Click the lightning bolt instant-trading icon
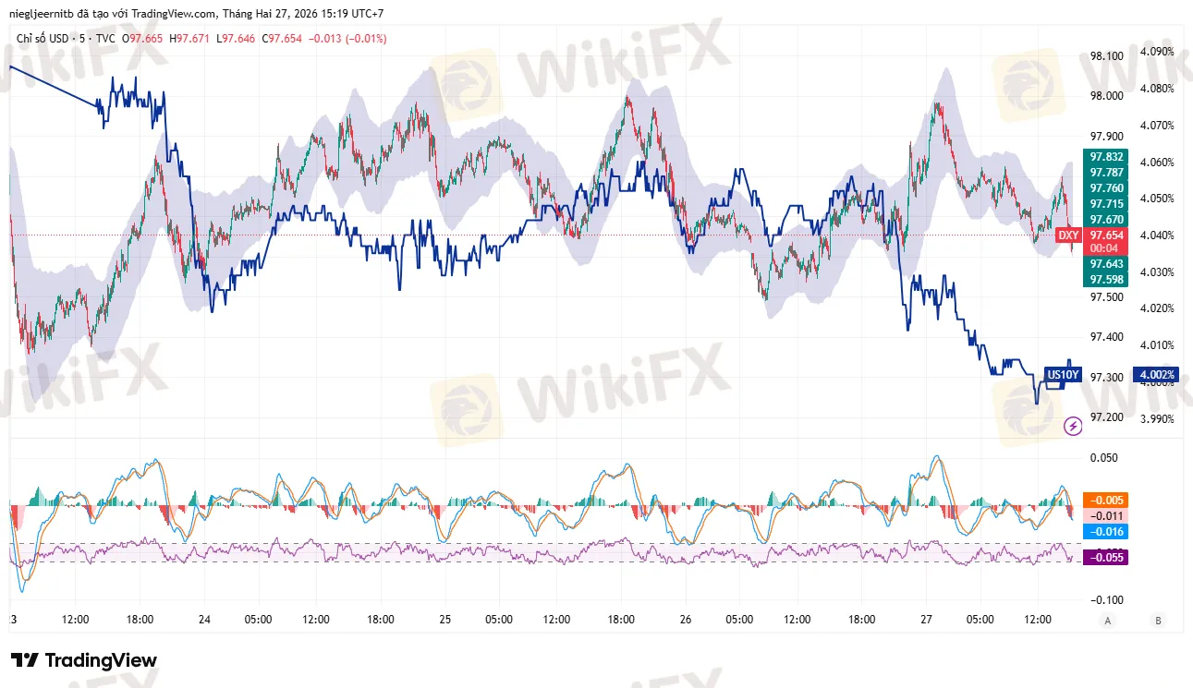This screenshot has width=1193, height=688. tap(1072, 425)
